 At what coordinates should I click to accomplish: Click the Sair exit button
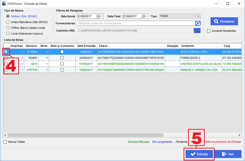[228, 154]
